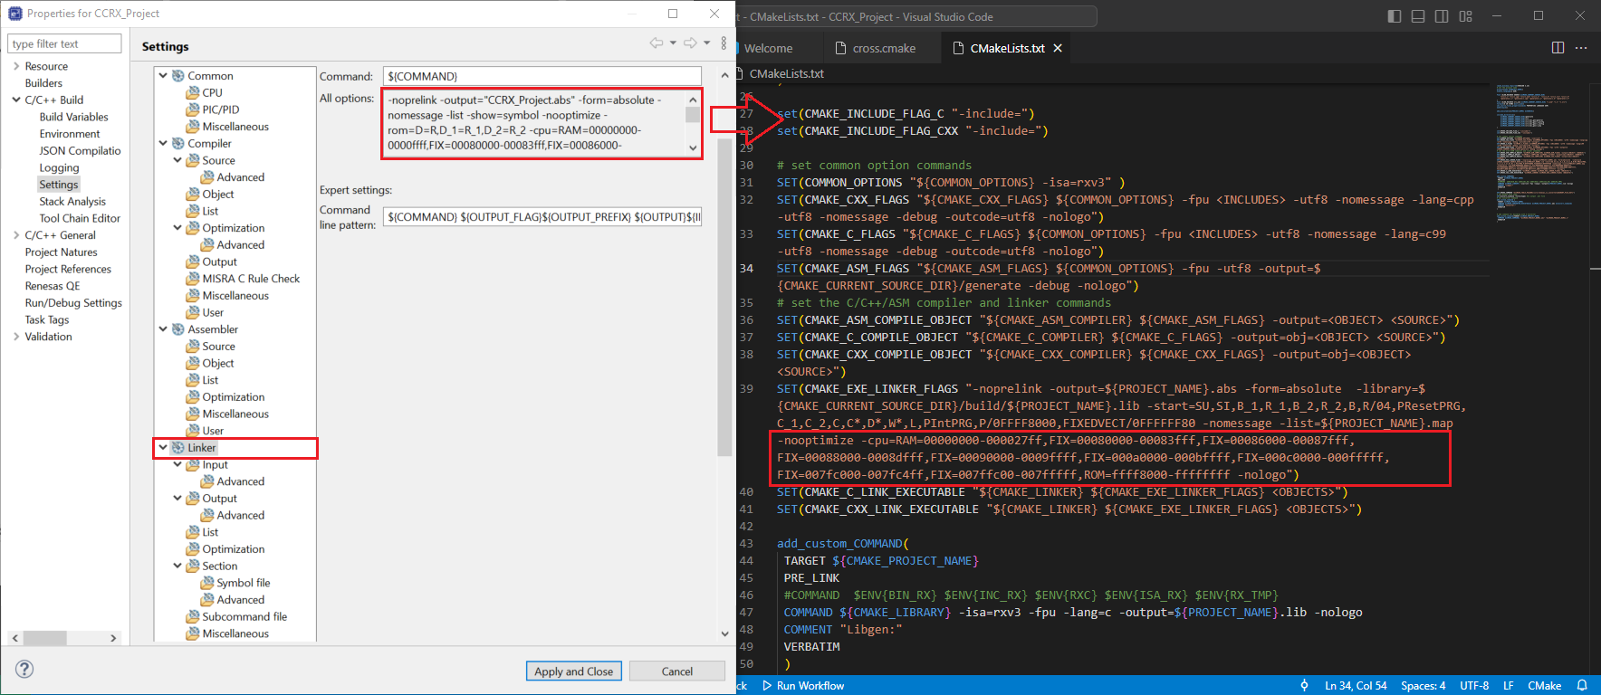Open the view menu dots in Settings header
The height and width of the screenshot is (695, 1601).
(724, 43)
